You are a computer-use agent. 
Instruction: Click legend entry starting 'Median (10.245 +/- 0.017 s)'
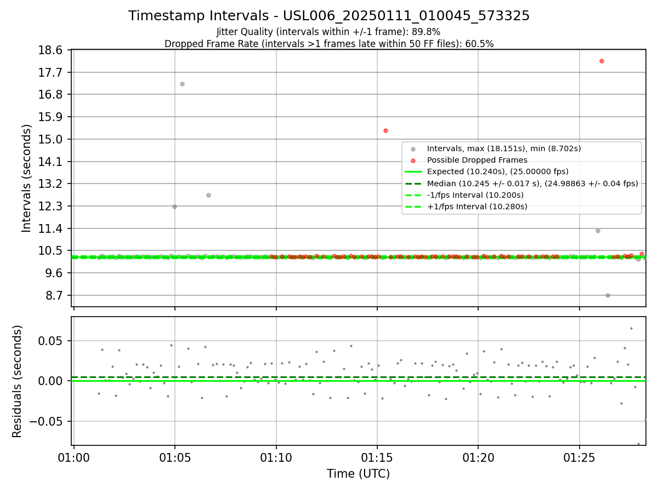(532, 184)
